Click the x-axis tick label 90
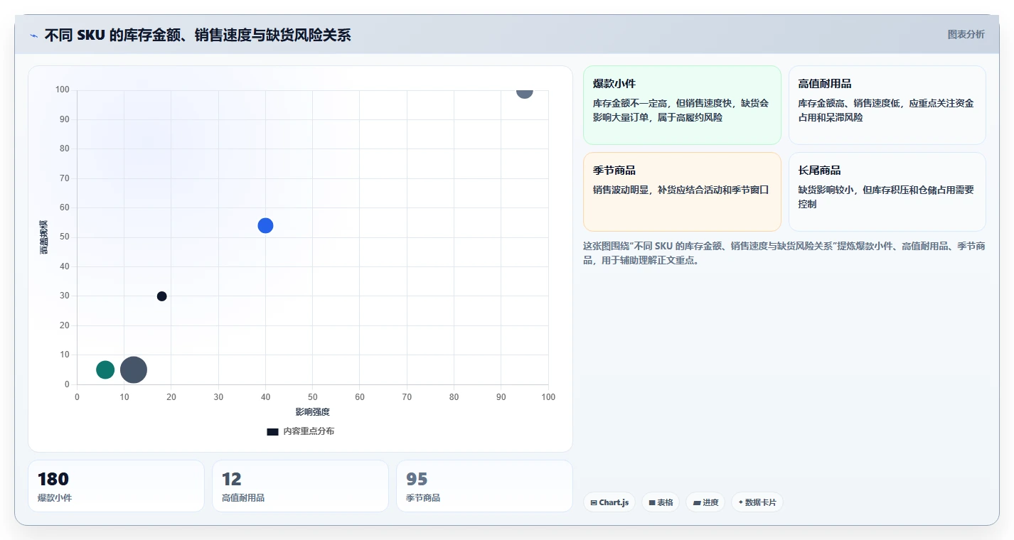The width and height of the screenshot is (1014, 540). click(501, 396)
